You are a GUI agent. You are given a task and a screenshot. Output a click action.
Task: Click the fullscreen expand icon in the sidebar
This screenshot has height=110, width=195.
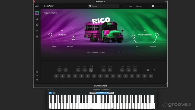tap(37, 76)
